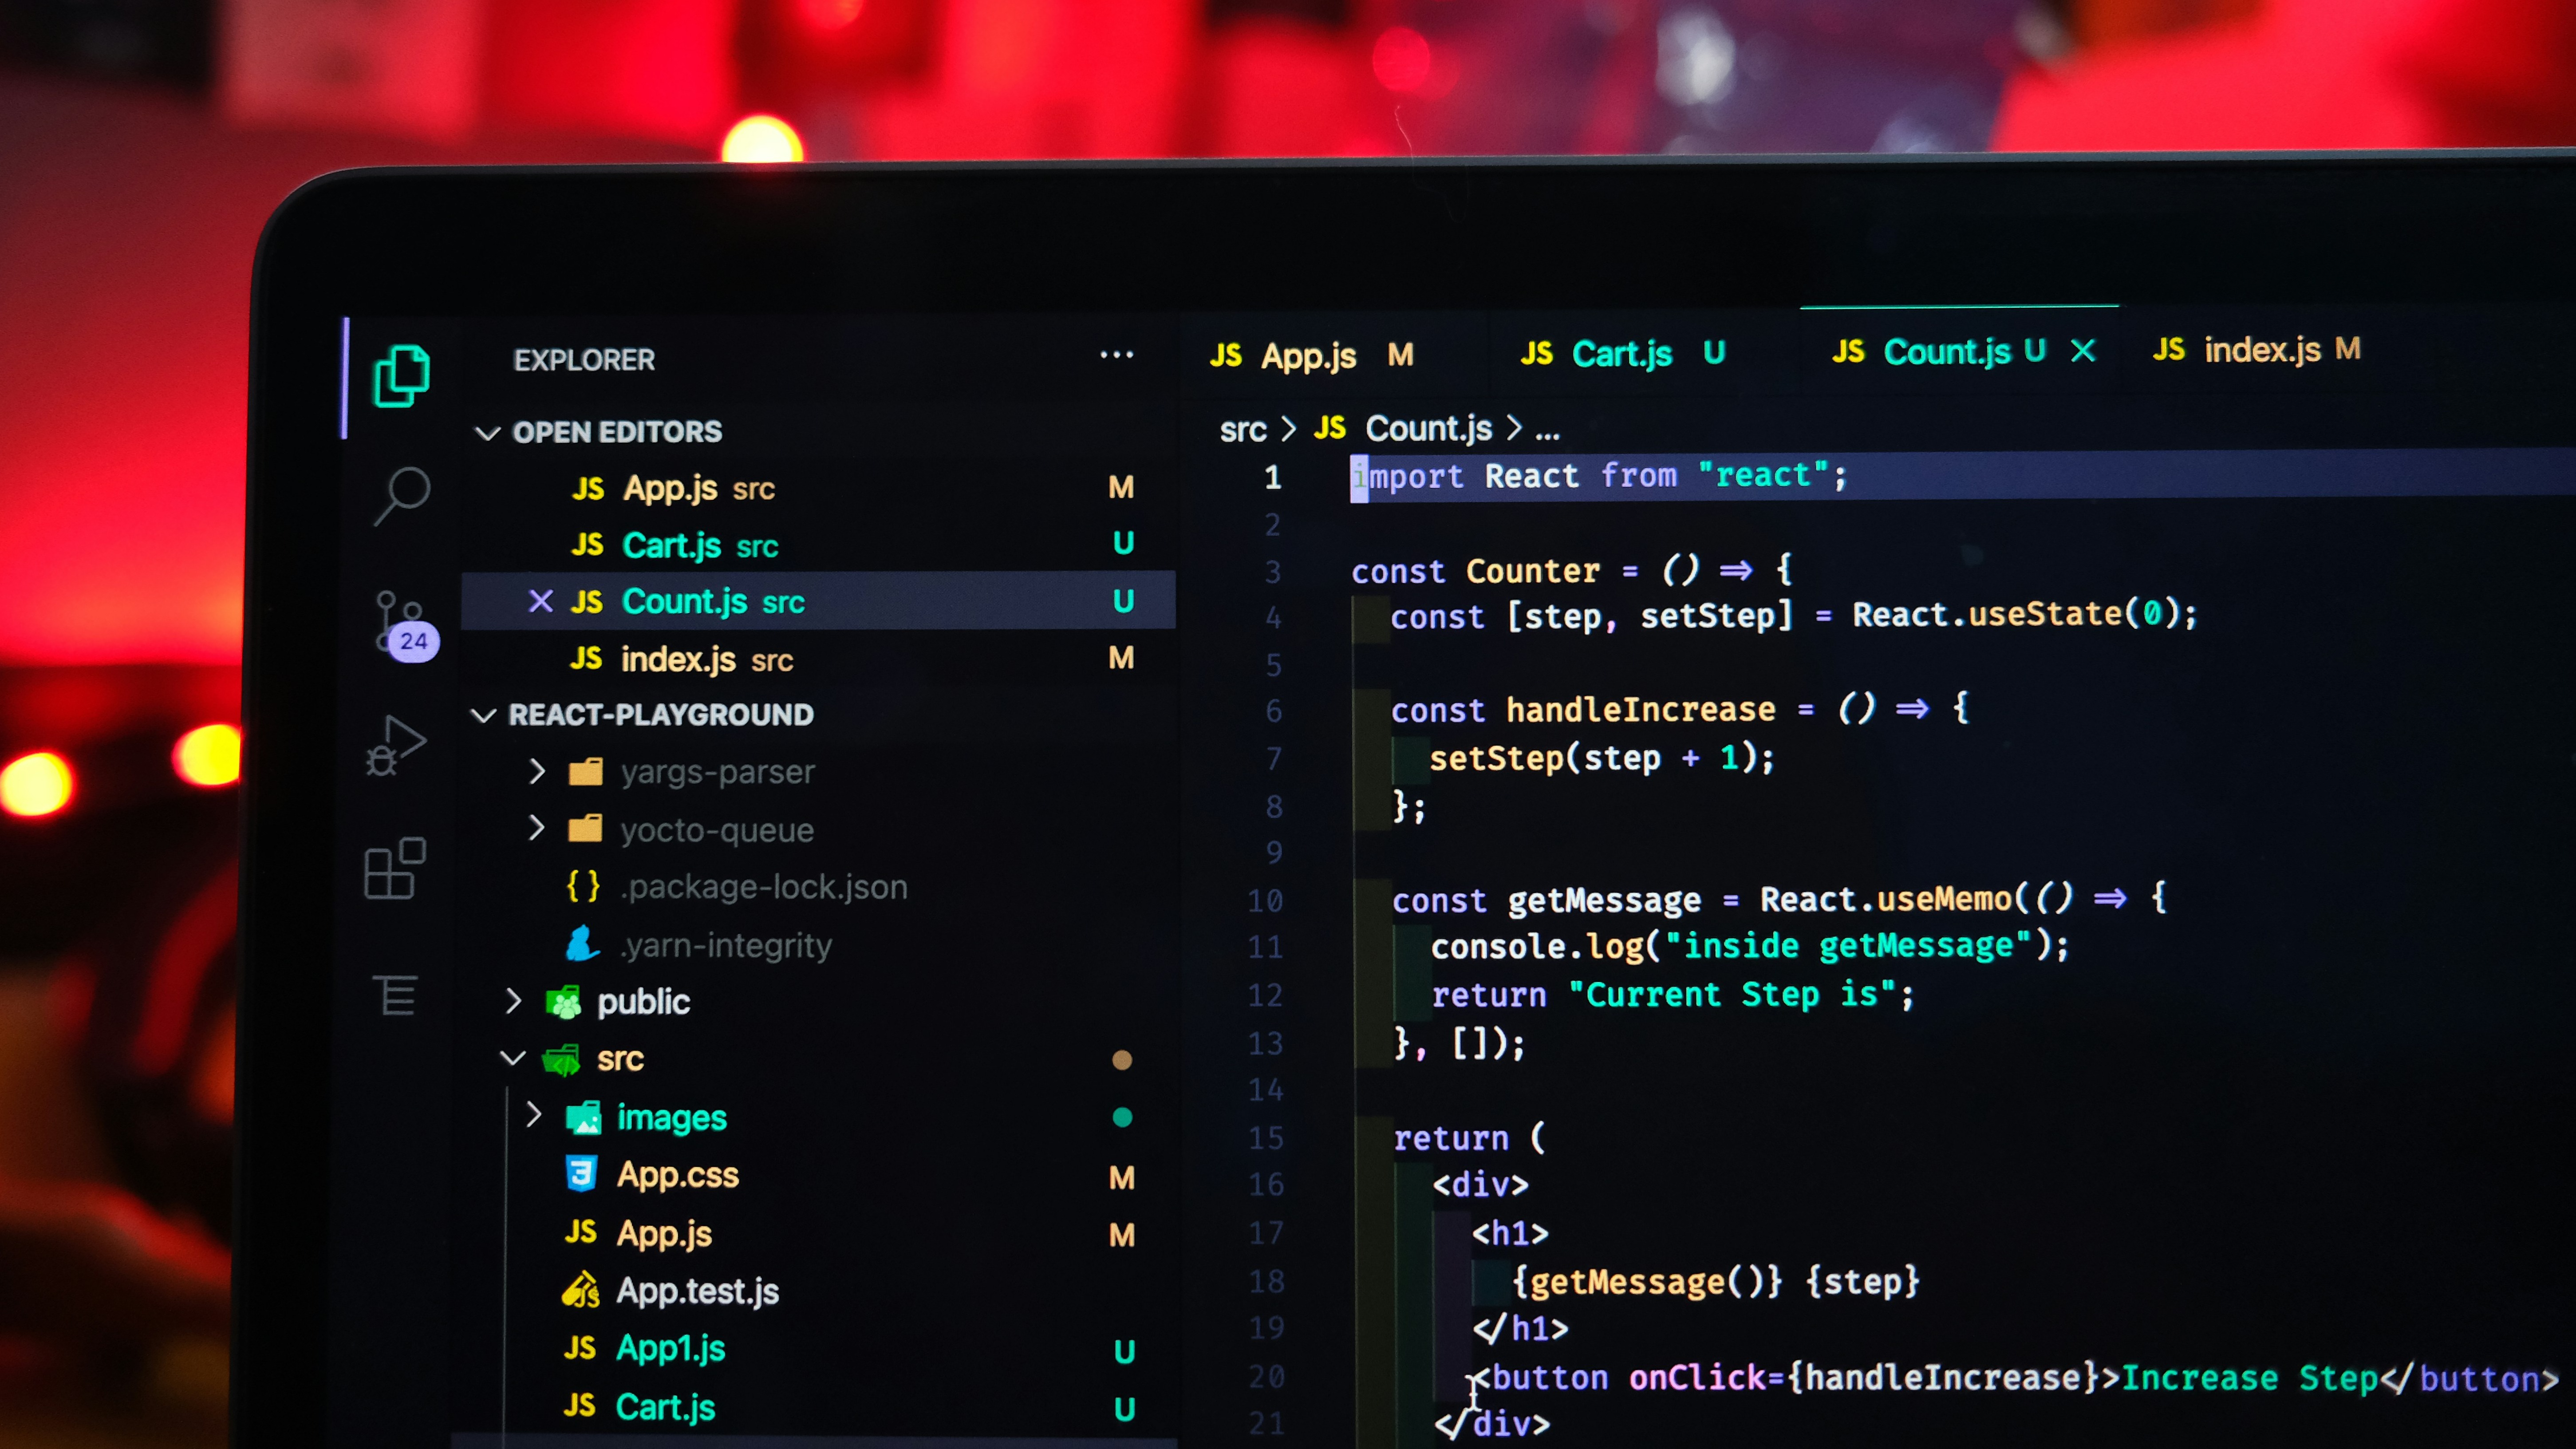Click JS icon in the App.js tab
This screenshot has height=1449, width=2576.
[x=1226, y=356]
